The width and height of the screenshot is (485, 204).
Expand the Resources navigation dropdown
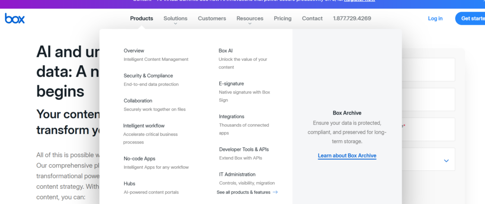click(250, 19)
